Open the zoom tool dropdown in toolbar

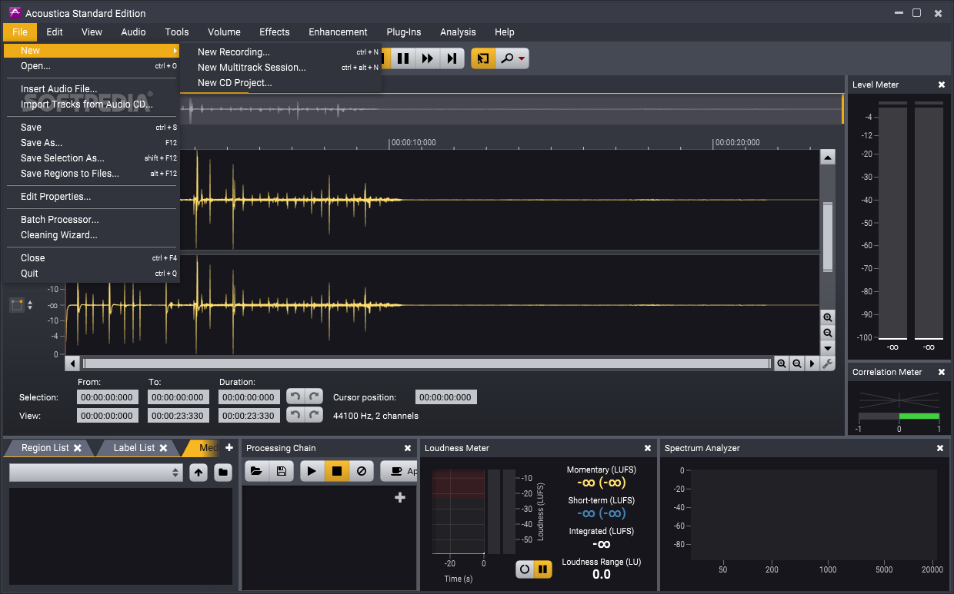(x=512, y=58)
